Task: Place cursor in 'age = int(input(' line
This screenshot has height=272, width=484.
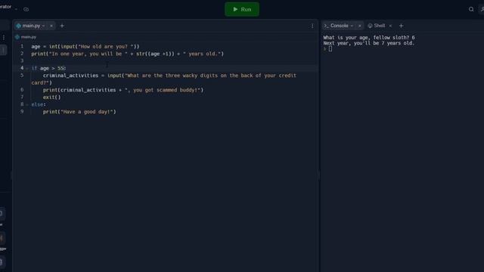Action: 85,46
